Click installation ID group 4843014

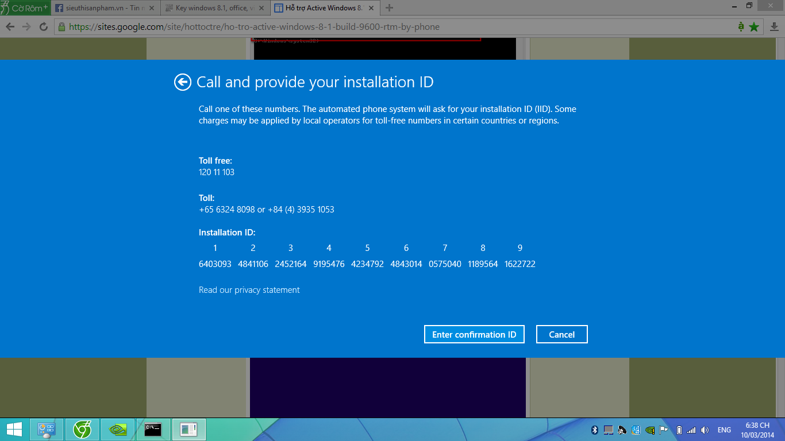coord(406,264)
